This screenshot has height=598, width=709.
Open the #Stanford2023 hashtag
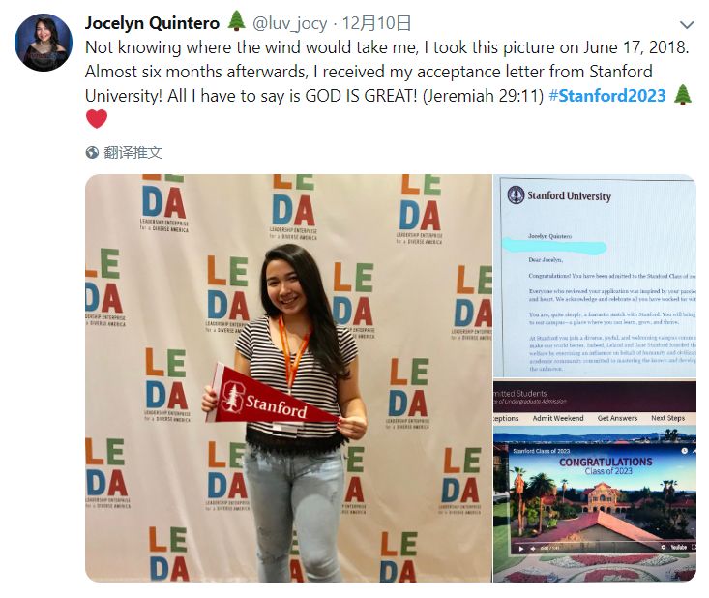tap(607, 96)
